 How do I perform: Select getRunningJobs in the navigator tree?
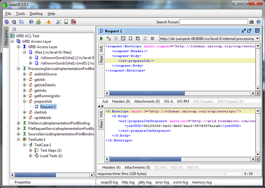tap(47, 96)
